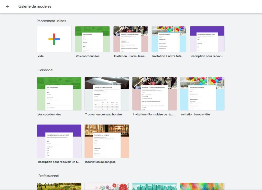Screen dimensions: 262x190
Task: Select the meeting-photo Invitation thumbnail in Récemment utilisés
Action: [131, 39]
